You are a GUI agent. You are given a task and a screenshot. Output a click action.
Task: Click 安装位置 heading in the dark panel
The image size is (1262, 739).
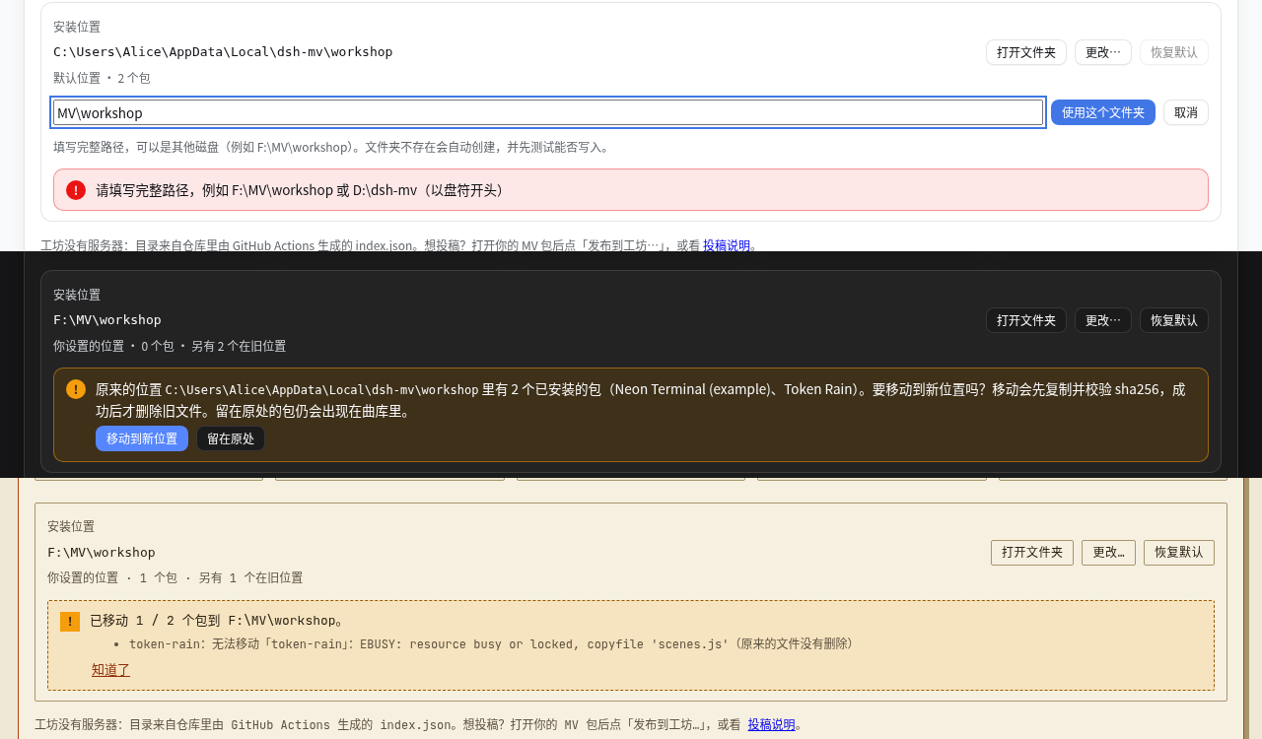coord(77,295)
